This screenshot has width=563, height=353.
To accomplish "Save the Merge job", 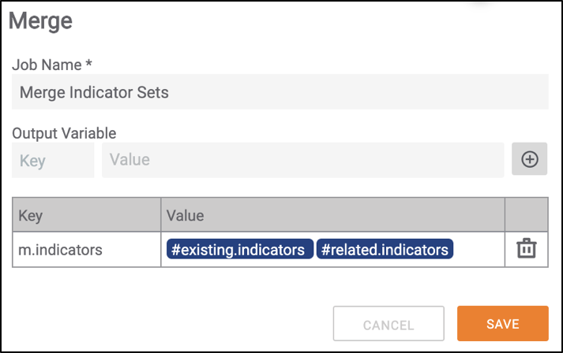I will [503, 324].
